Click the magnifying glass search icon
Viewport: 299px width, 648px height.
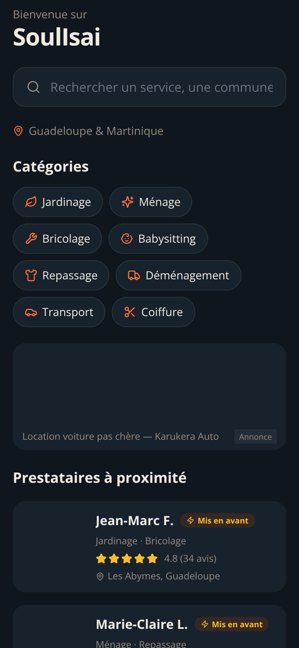pos(33,87)
